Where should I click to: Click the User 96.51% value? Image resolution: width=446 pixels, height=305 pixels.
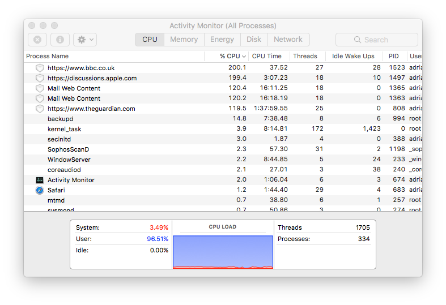(158, 239)
